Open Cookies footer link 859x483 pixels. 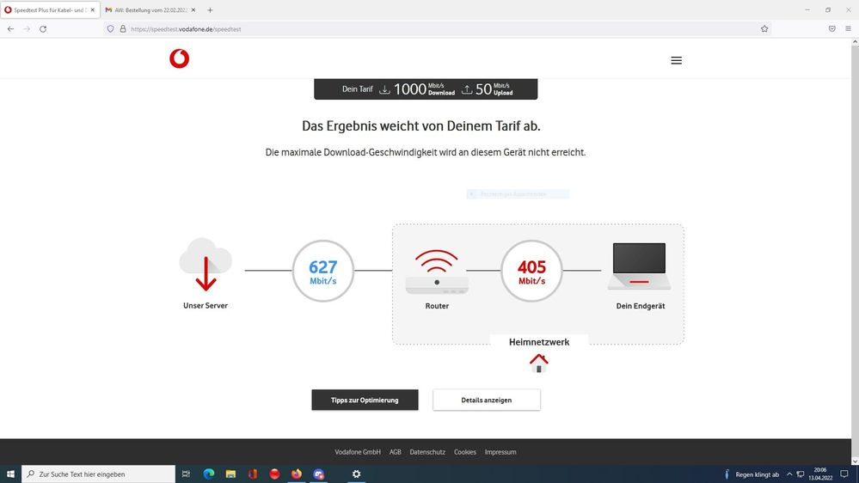click(464, 452)
